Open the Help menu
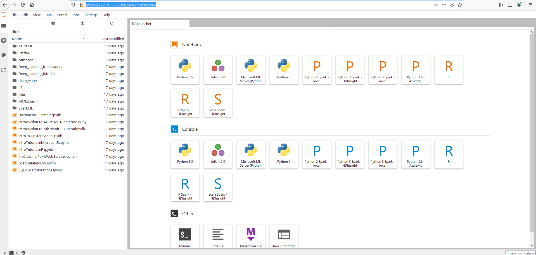 pos(106,15)
